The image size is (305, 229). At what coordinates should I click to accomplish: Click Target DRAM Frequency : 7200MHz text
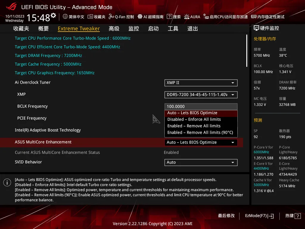pyautogui.click(x=49, y=55)
